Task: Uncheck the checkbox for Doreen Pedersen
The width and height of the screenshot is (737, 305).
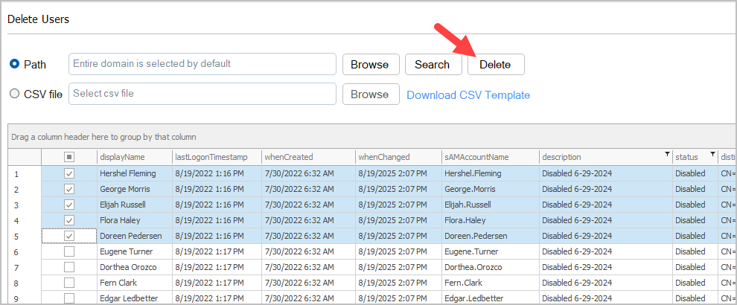Action: tap(69, 236)
